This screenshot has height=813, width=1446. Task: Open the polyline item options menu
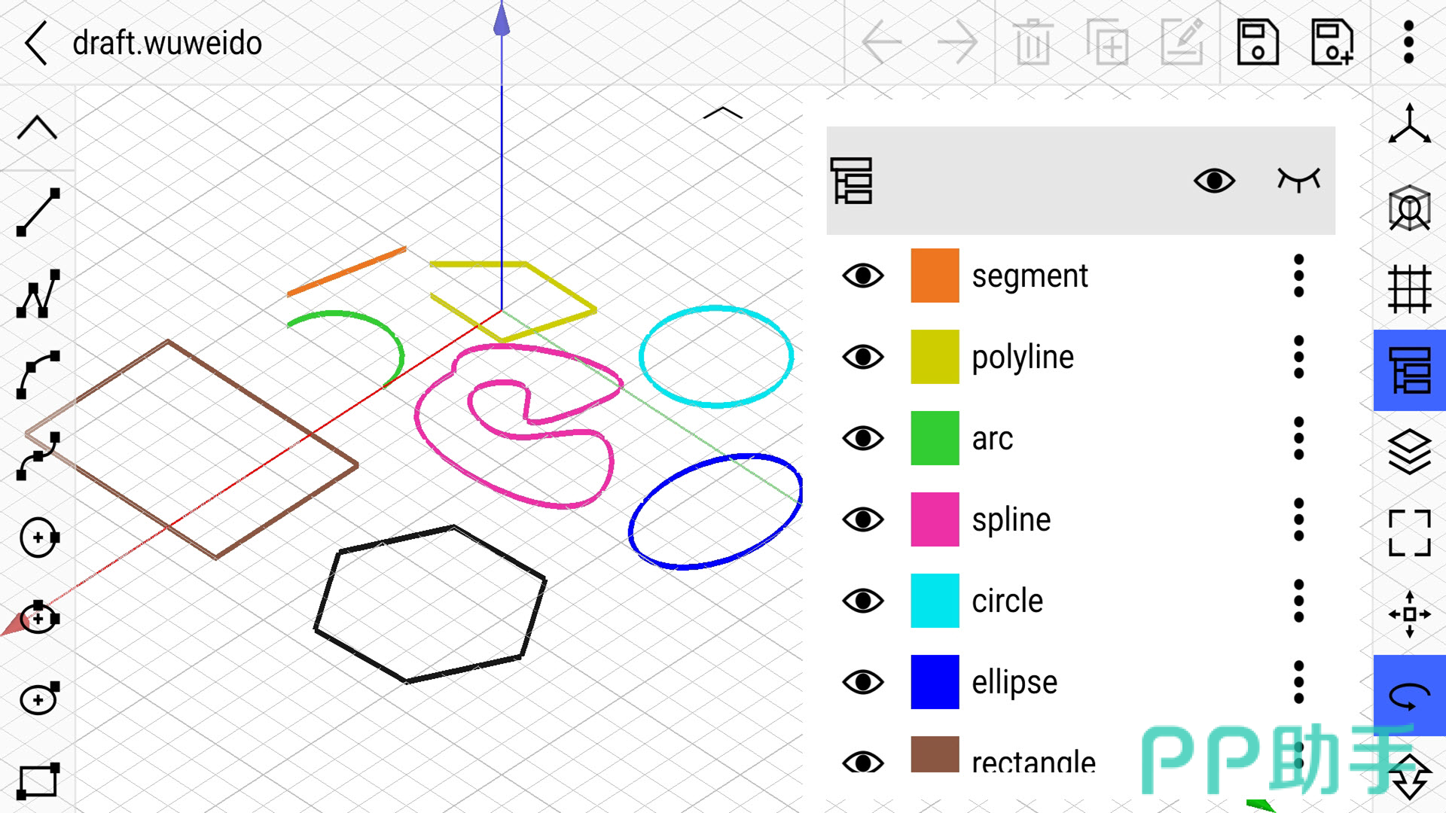(x=1298, y=357)
